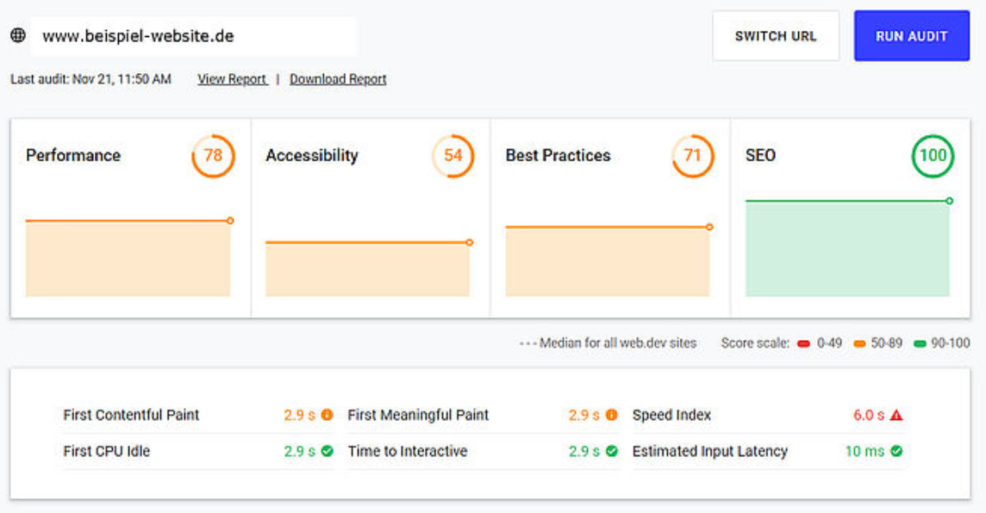This screenshot has width=986, height=513.
Task: Open the View Report link
Action: click(x=232, y=79)
